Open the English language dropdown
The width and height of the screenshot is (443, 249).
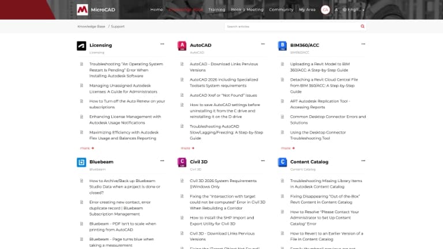pos(352,10)
